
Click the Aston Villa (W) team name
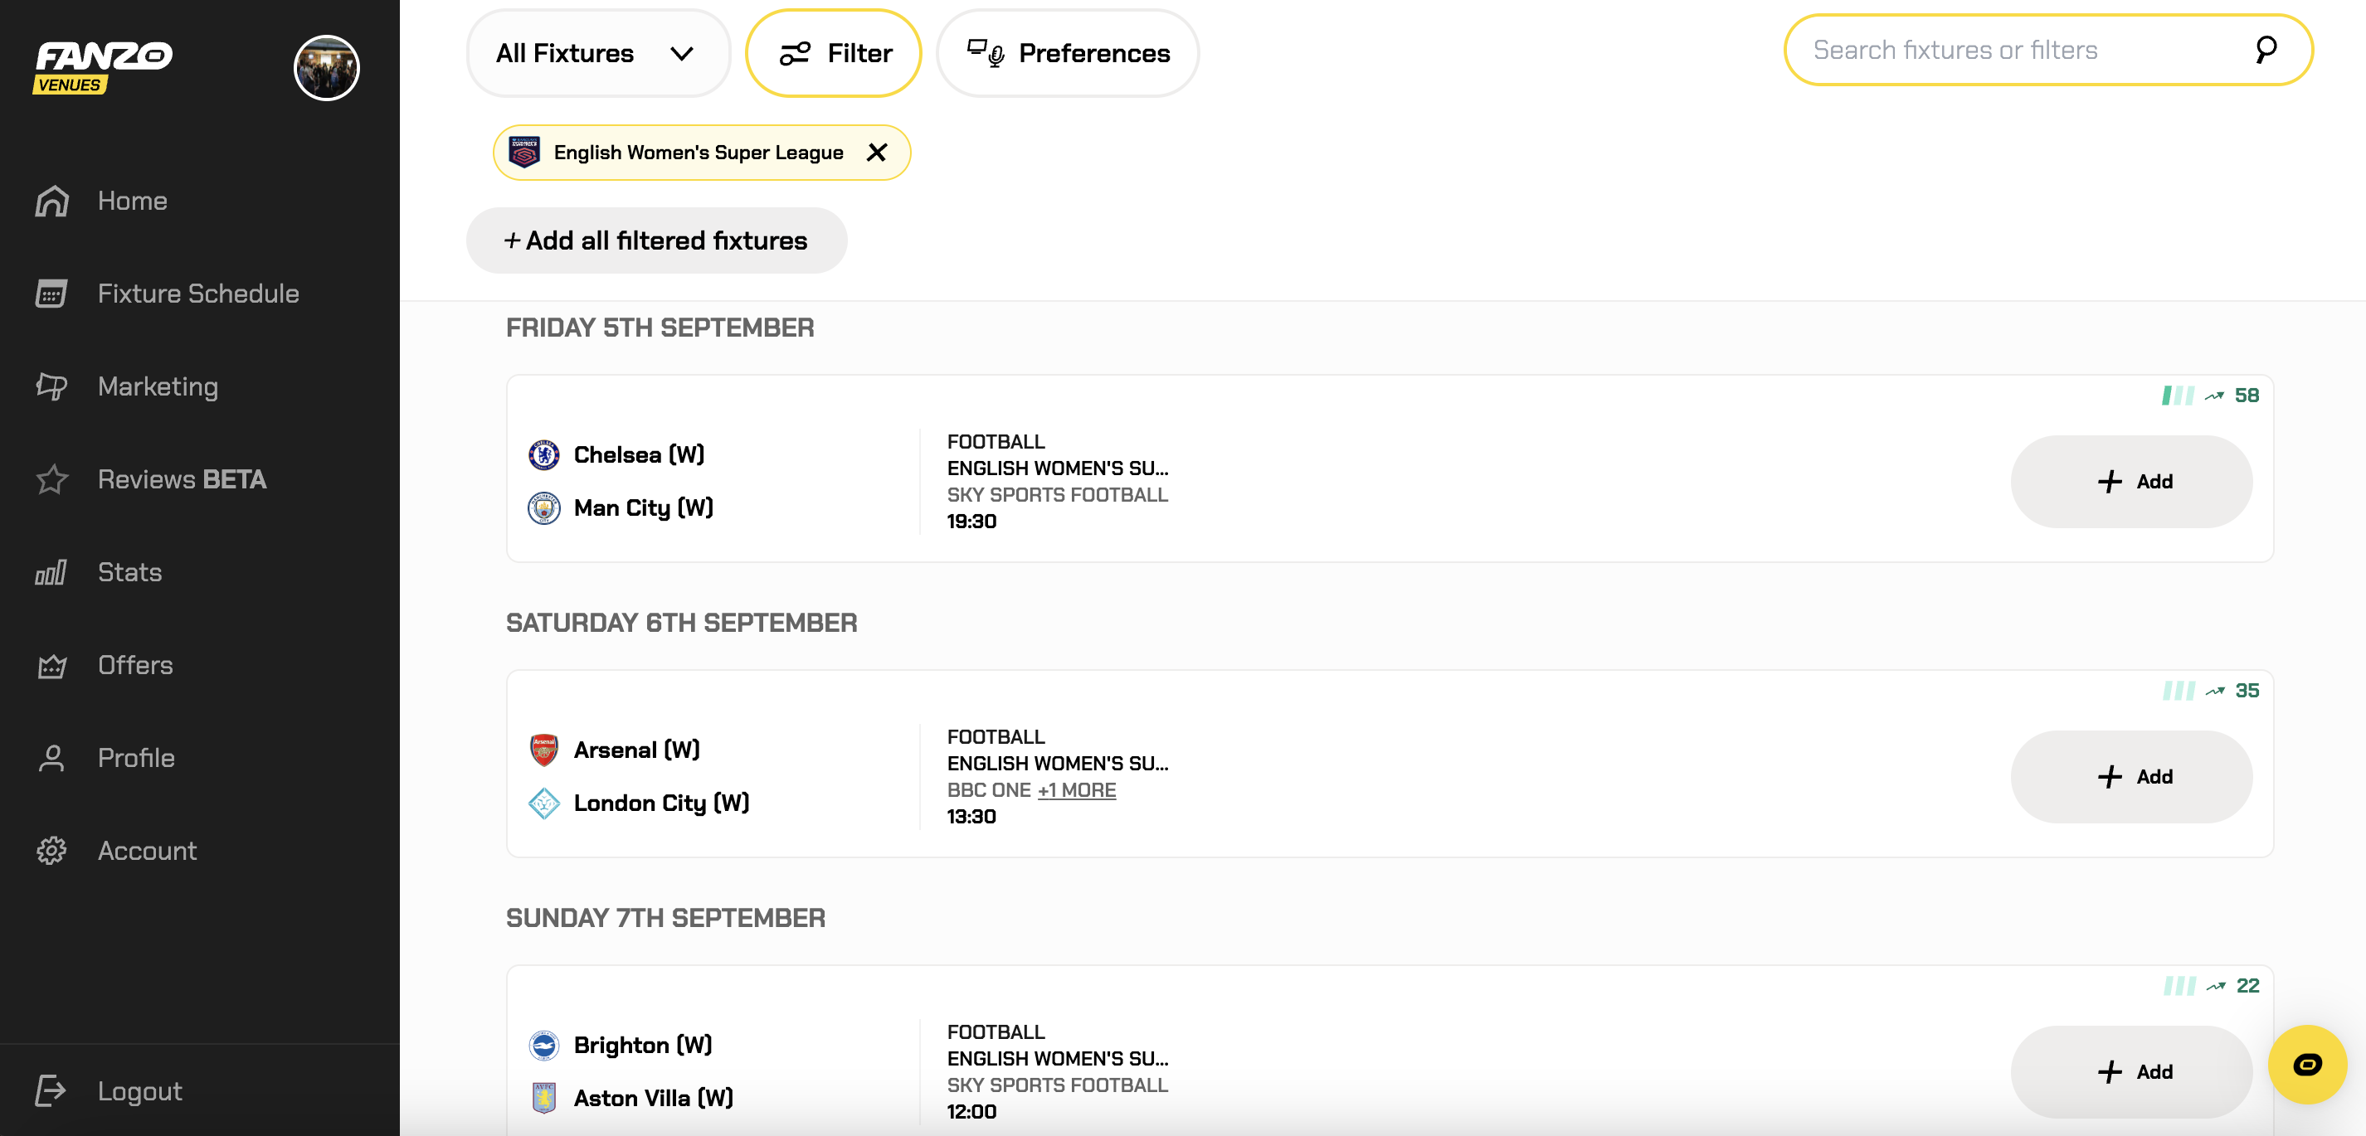[x=653, y=1099]
